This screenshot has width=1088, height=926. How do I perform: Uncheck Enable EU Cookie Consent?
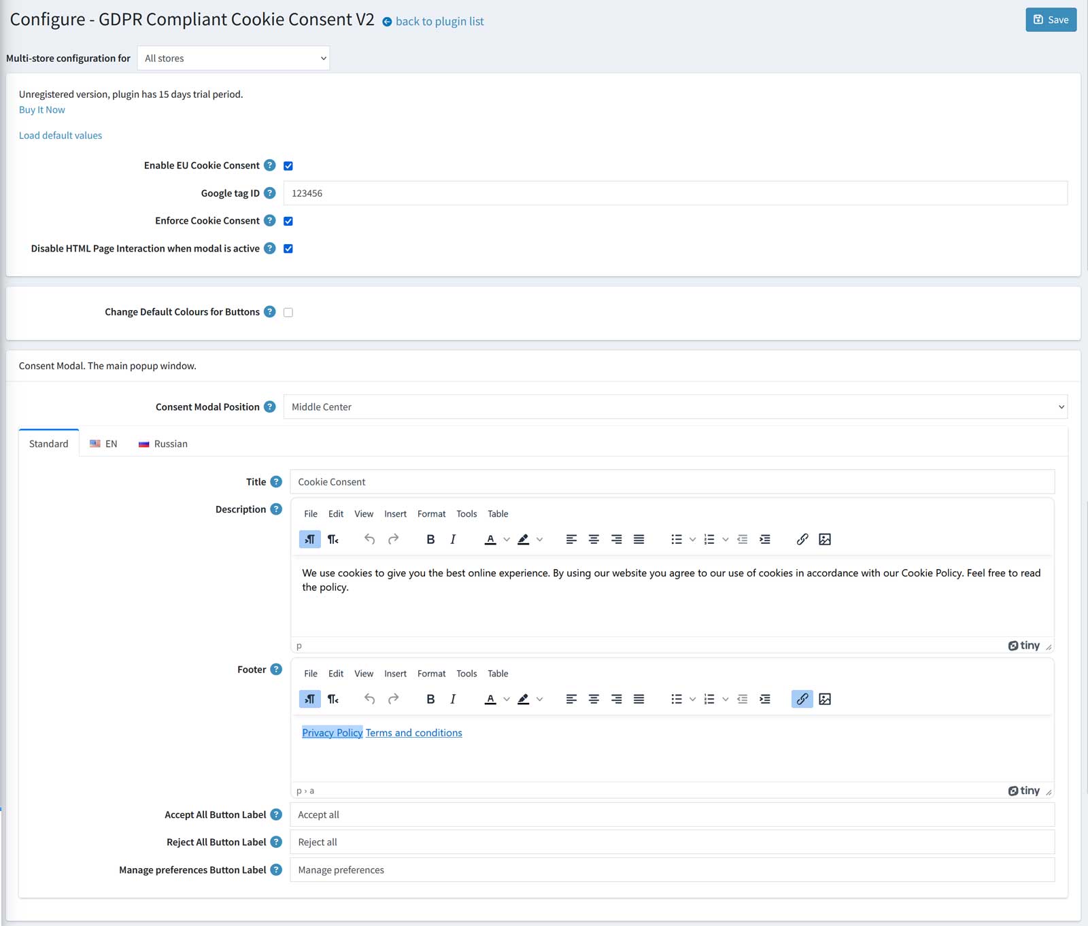pyautogui.click(x=288, y=166)
